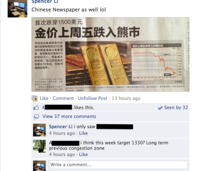Click the Spencer Li author name at the top
Image resolution: width=212 pixels, height=171 pixels.
(x=45, y=2)
